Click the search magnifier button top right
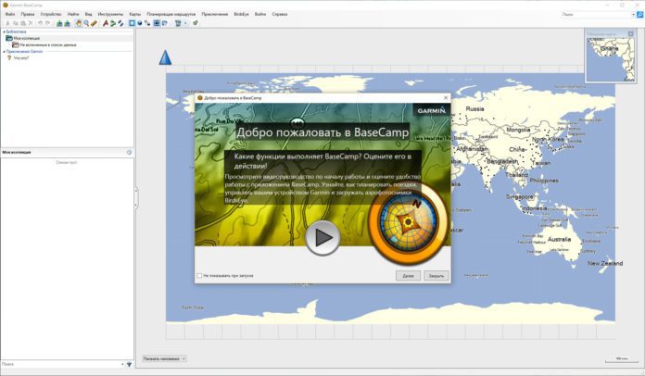This screenshot has width=645, height=376. click(640, 15)
